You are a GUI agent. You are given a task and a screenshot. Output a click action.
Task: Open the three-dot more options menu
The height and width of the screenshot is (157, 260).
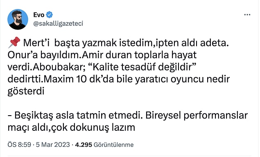tap(247, 15)
